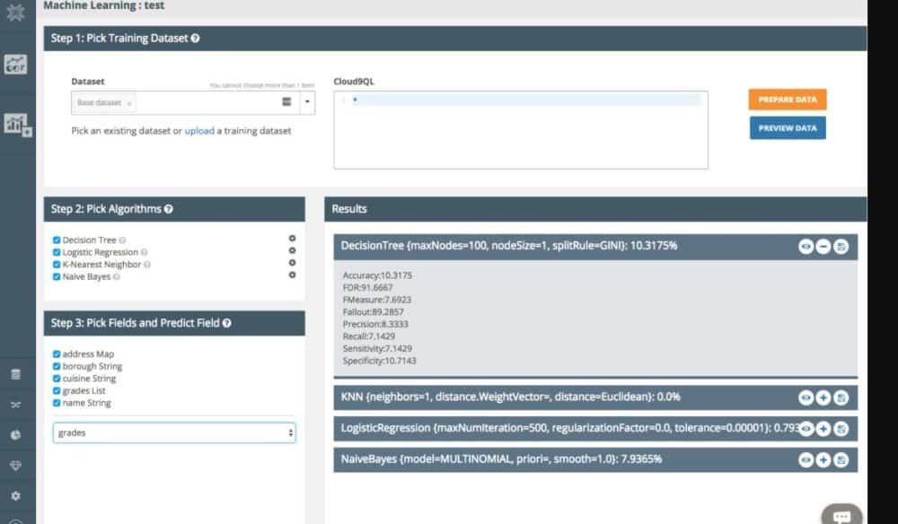Screen dimensions: 898x524
Task: Open the chat bubble widget
Action: (841, 516)
